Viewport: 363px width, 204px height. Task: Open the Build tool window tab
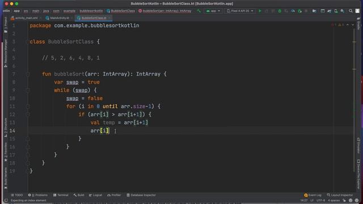tap(79, 195)
